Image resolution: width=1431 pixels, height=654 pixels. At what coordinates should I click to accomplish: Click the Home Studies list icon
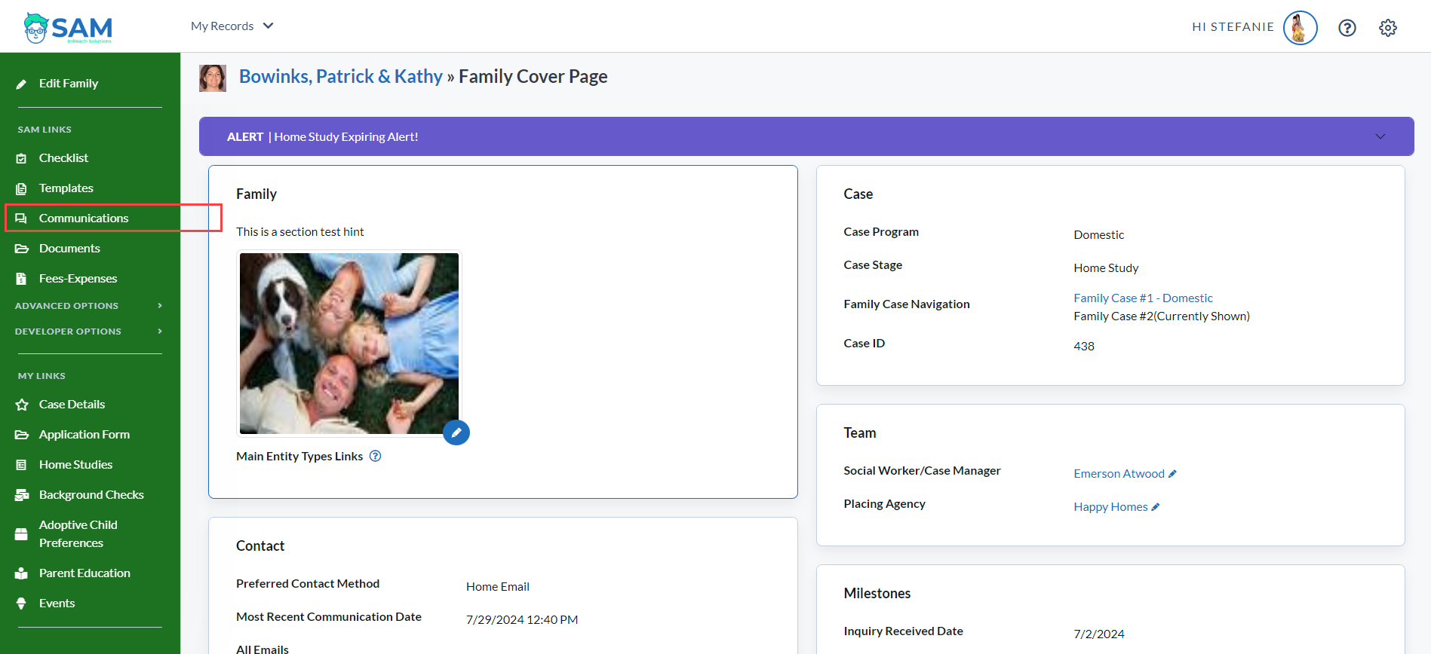(x=21, y=465)
